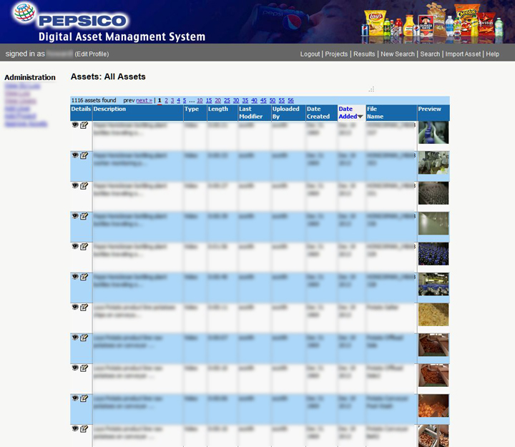Click edit pencil icon in sixth asset row
Screen dimensions: 515x447
coord(84,277)
